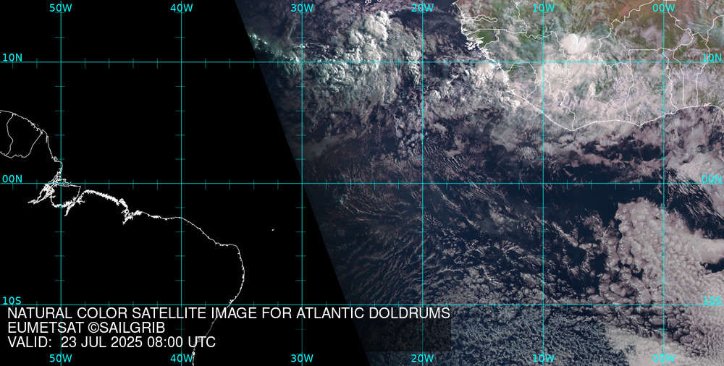This screenshot has height=366, width=724.
Task: Click the 10S latitude label on the right edge
Action: [712, 301]
